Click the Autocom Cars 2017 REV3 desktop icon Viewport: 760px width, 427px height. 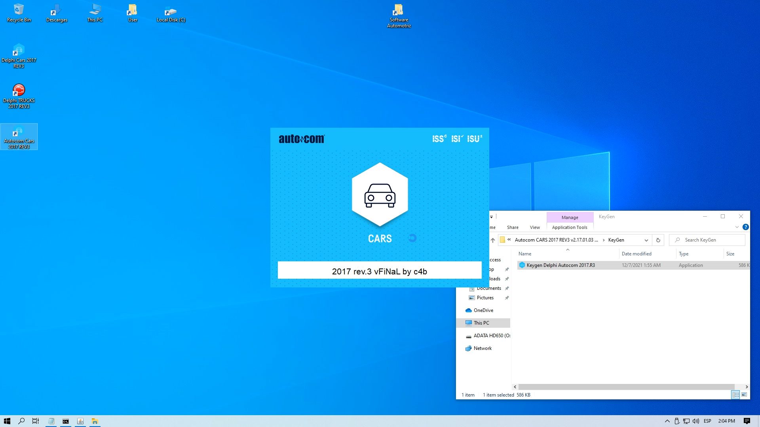point(19,136)
